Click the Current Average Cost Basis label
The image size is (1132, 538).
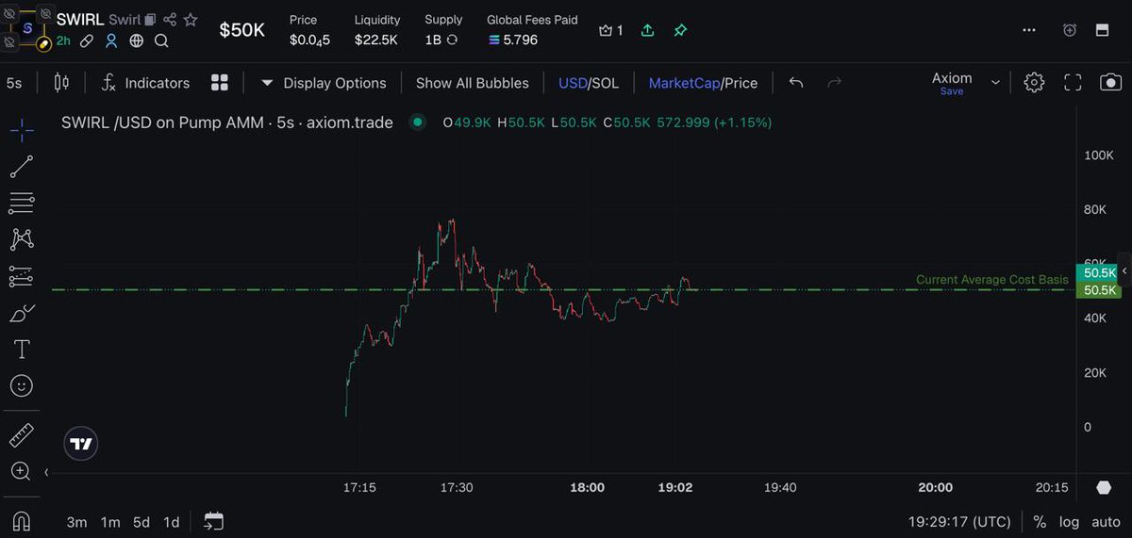click(x=992, y=280)
